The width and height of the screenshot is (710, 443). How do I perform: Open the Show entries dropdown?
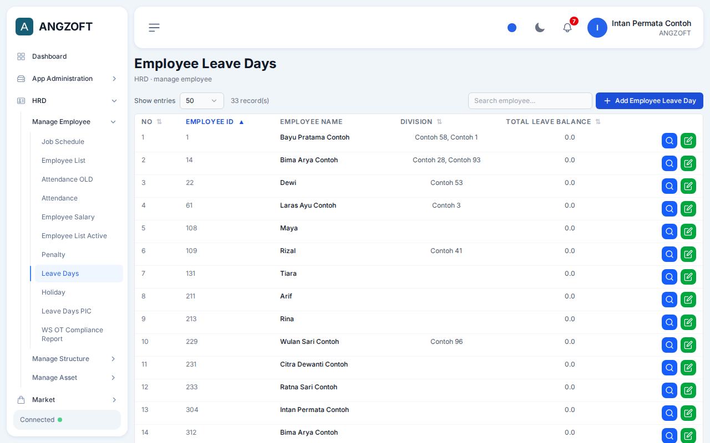(202, 101)
